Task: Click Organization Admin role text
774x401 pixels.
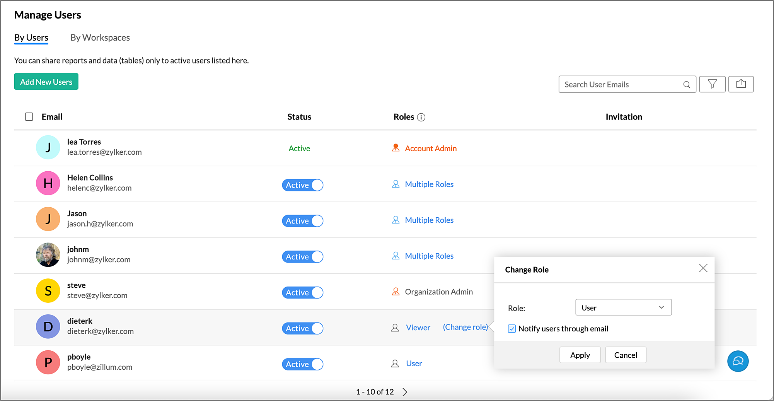Action: point(439,292)
